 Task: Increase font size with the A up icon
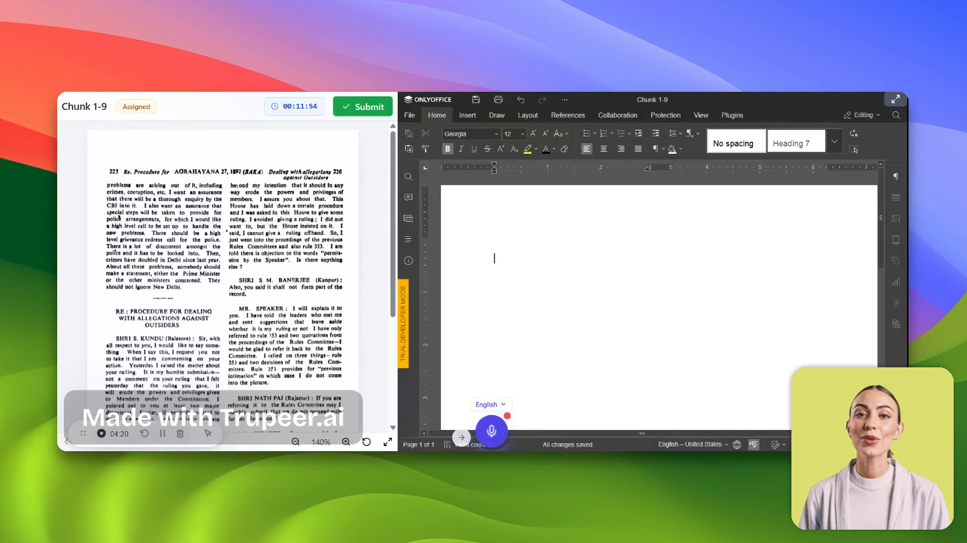(533, 134)
